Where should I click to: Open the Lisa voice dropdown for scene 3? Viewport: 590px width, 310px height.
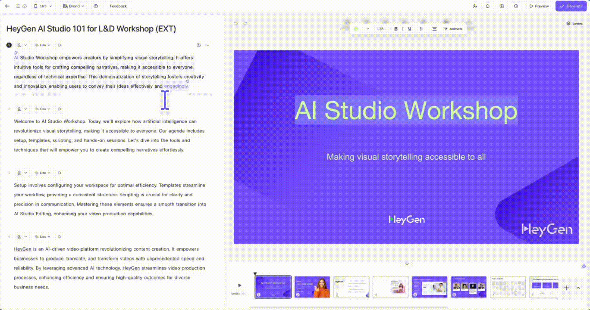point(43,173)
